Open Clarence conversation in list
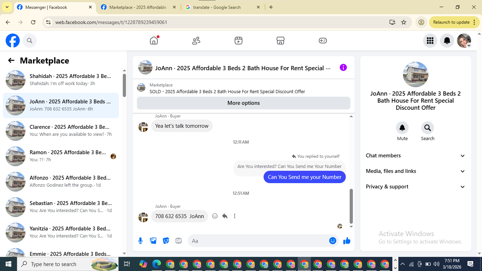The image size is (482, 271). (x=61, y=131)
